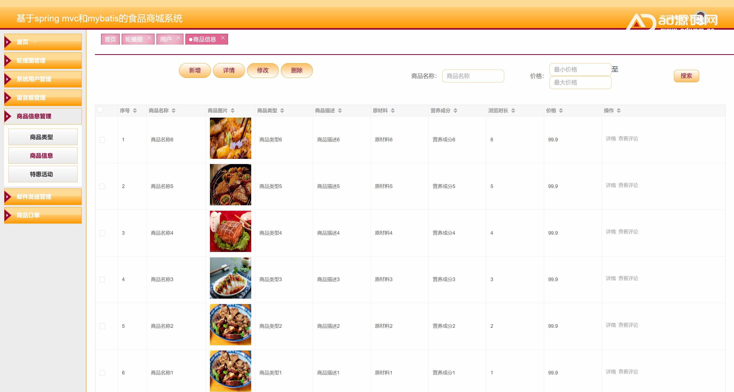Screen dimensions: 734x392
Task: Select the checkbox for 商品名称4 row
Action: pos(102,233)
